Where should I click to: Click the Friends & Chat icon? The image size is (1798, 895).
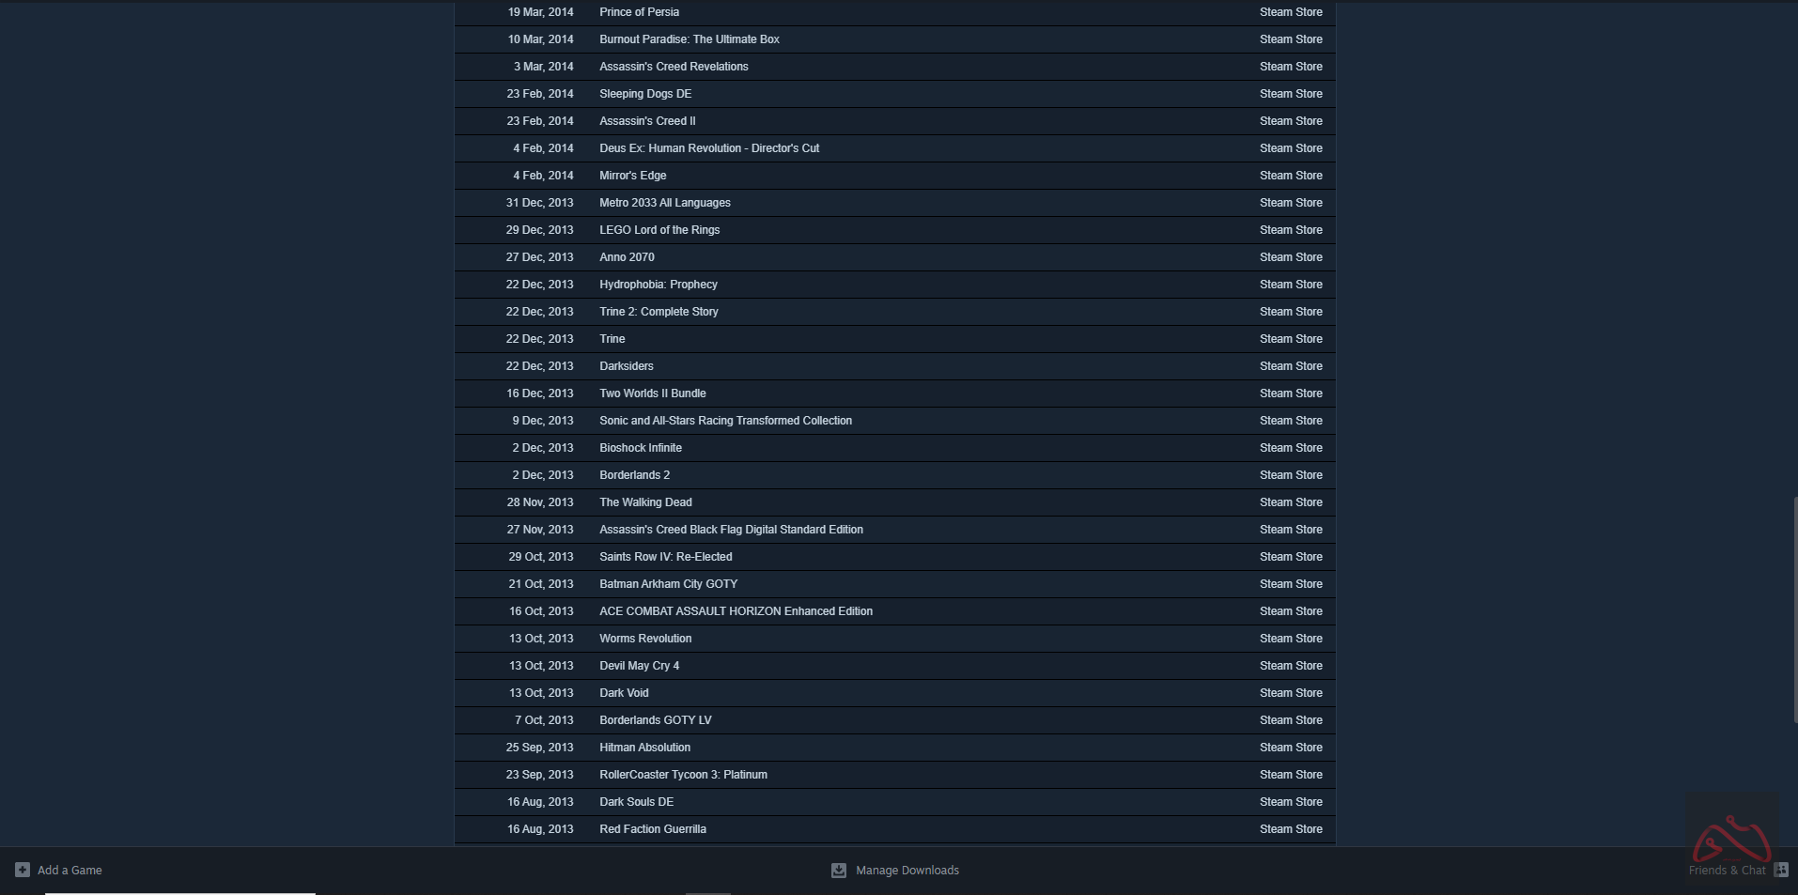coord(1781,870)
